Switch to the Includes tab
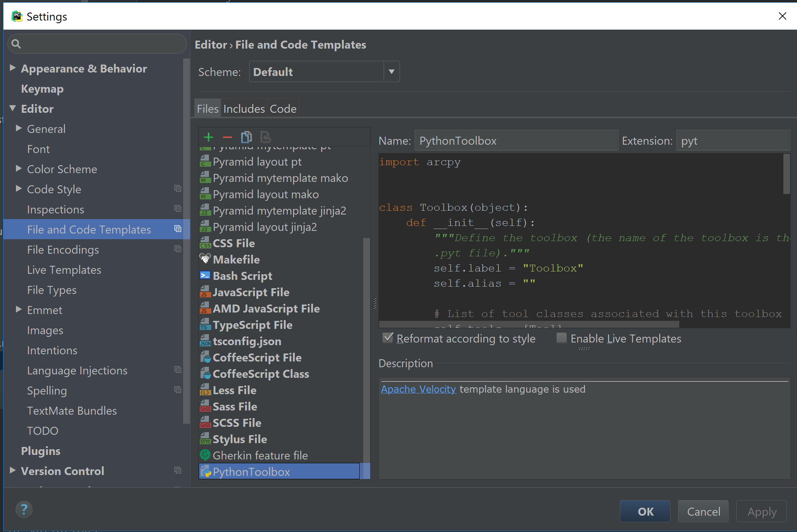Image resolution: width=797 pixels, height=532 pixels. tap(243, 109)
